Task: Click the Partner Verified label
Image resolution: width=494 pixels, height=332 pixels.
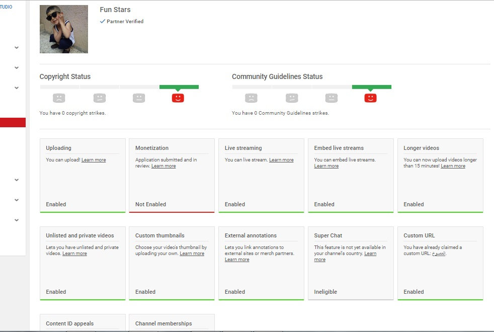Action: click(x=125, y=22)
